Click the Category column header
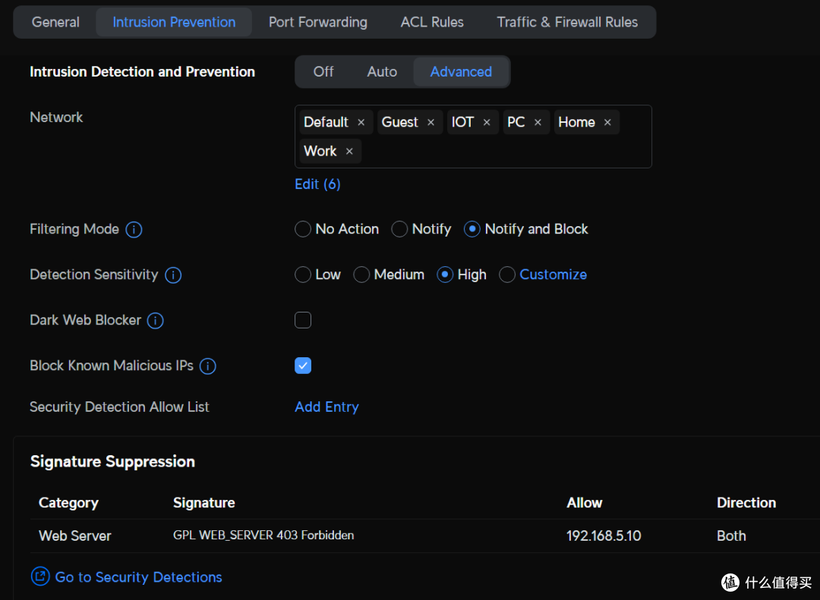This screenshot has height=600, width=820. (68, 503)
